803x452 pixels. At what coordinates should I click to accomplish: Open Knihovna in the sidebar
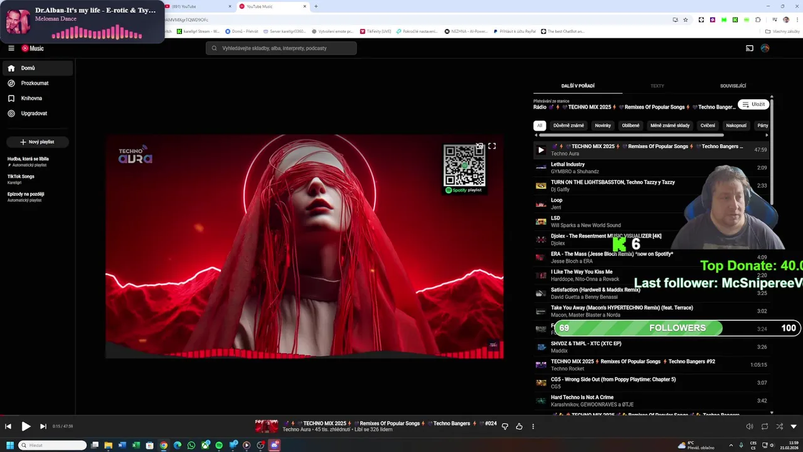pos(37,98)
